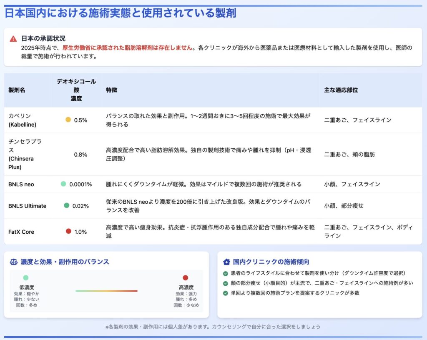Click the Kabelline description バランスの取れた効果と副作用
427x340 pixels.
pyautogui.click(x=208, y=120)
